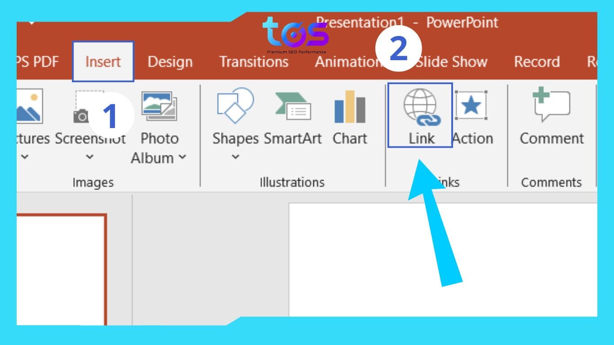Click the Pictures icon in Images group
Screen dimensions: 614x345
coord(29,106)
